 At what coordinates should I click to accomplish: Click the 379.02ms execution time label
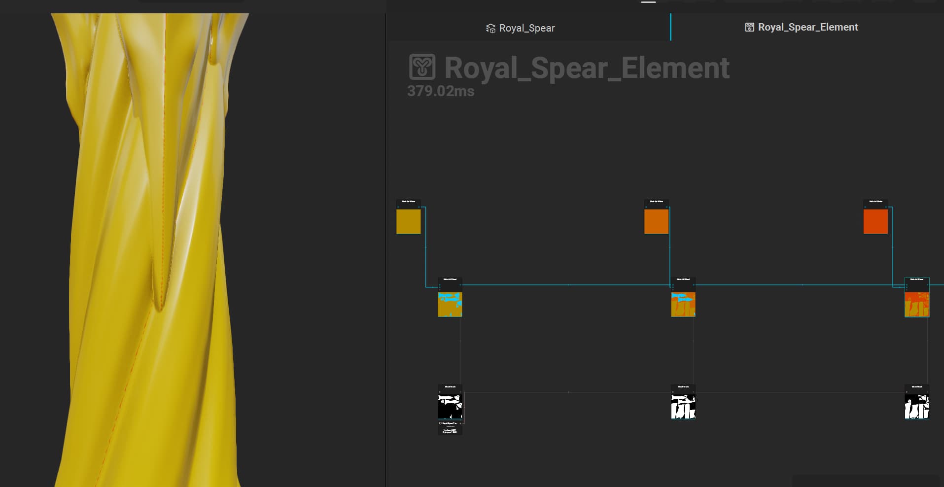(x=440, y=91)
